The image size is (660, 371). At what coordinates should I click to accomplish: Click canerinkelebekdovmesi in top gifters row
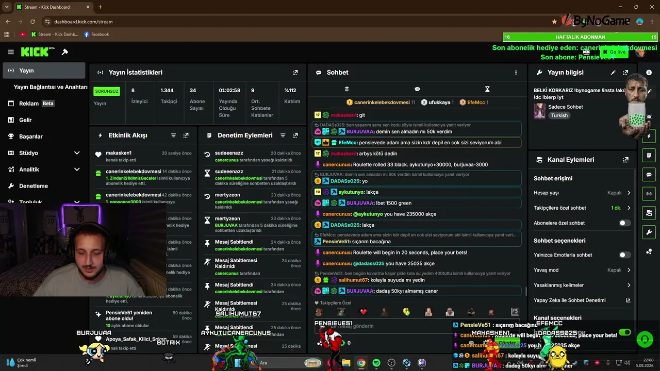coord(381,103)
